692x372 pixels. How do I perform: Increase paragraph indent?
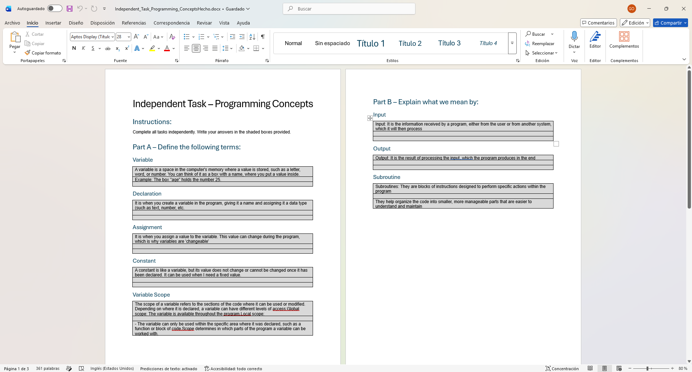click(x=242, y=37)
